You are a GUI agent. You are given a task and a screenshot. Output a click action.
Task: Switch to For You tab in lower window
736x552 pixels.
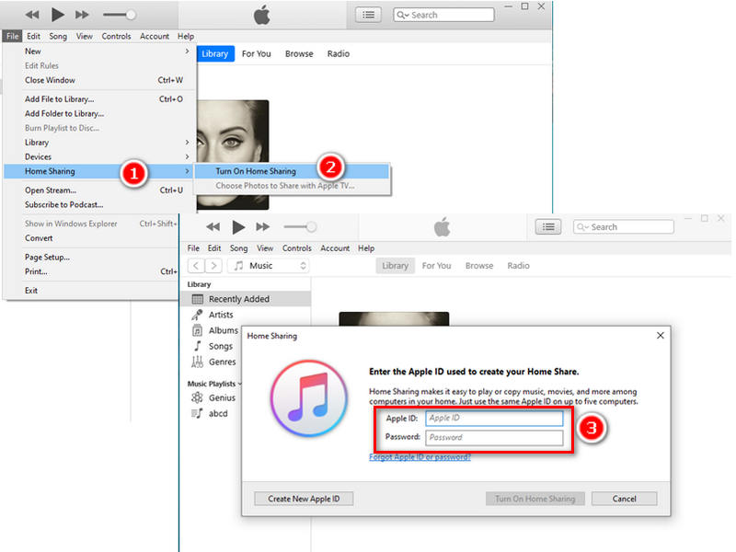pos(436,266)
